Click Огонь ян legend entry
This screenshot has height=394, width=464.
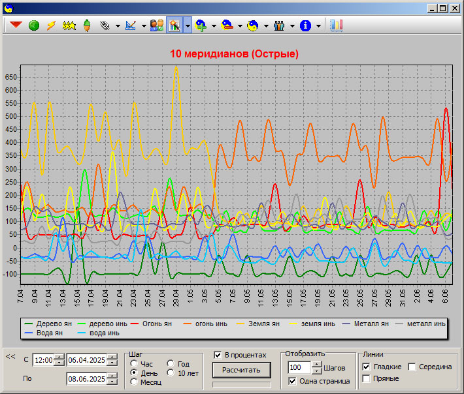point(151,324)
